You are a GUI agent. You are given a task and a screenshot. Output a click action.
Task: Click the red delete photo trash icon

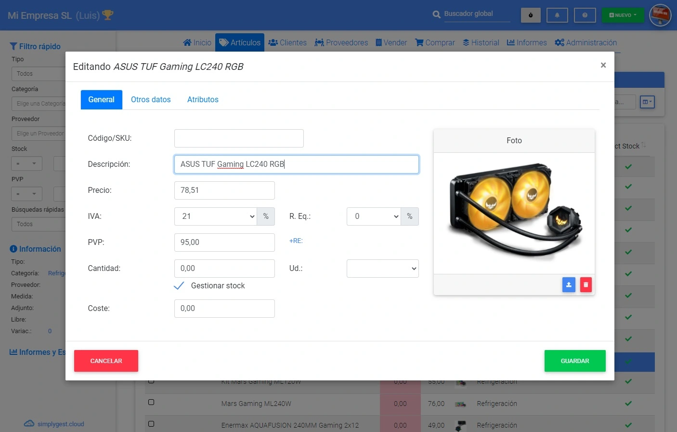click(x=586, y=284)
